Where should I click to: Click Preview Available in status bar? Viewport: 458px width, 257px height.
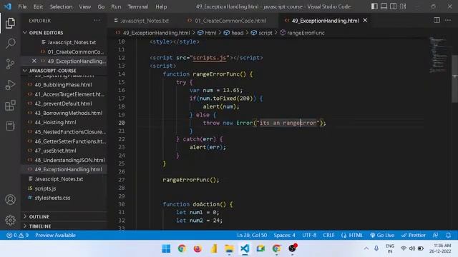55,235
